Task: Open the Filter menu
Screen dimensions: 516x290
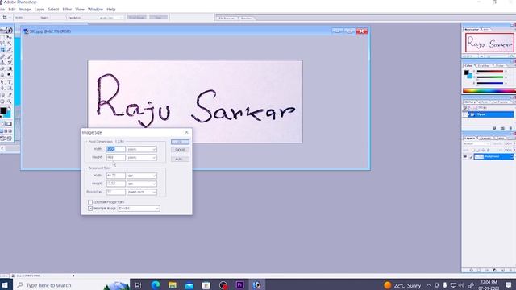Action: click(x=67, y=9)
